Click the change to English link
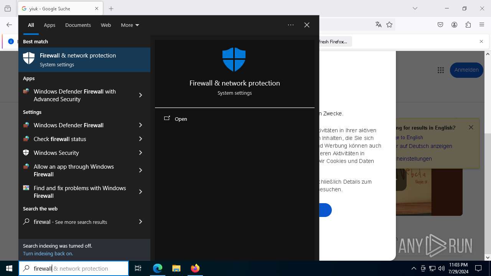This screenshot has width=491, height=276. point(410,137)
